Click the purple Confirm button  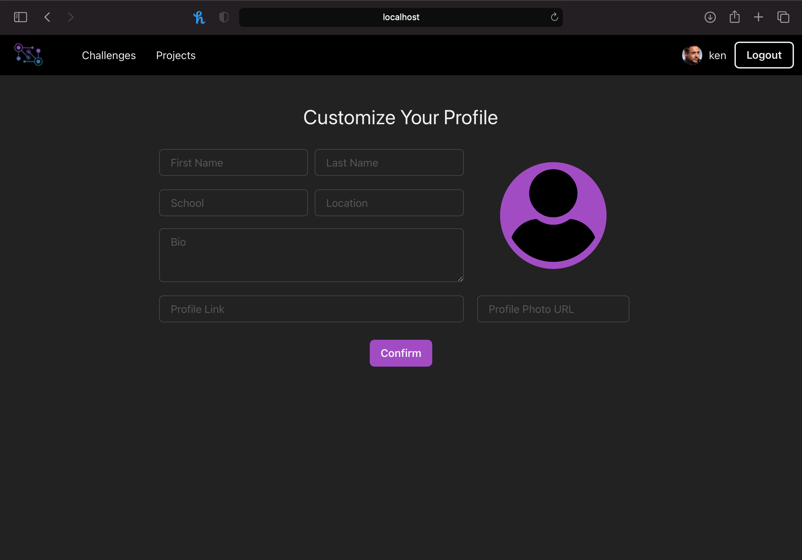(x=401, y=353)
